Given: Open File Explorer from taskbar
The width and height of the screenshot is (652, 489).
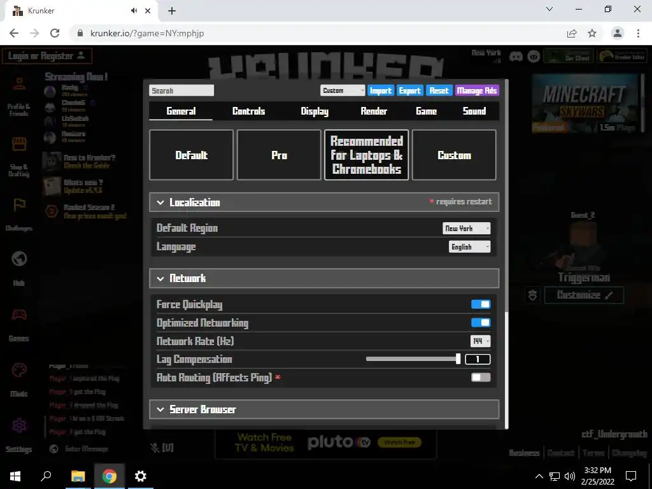Looking at the screenshot, I should [78, 476].
